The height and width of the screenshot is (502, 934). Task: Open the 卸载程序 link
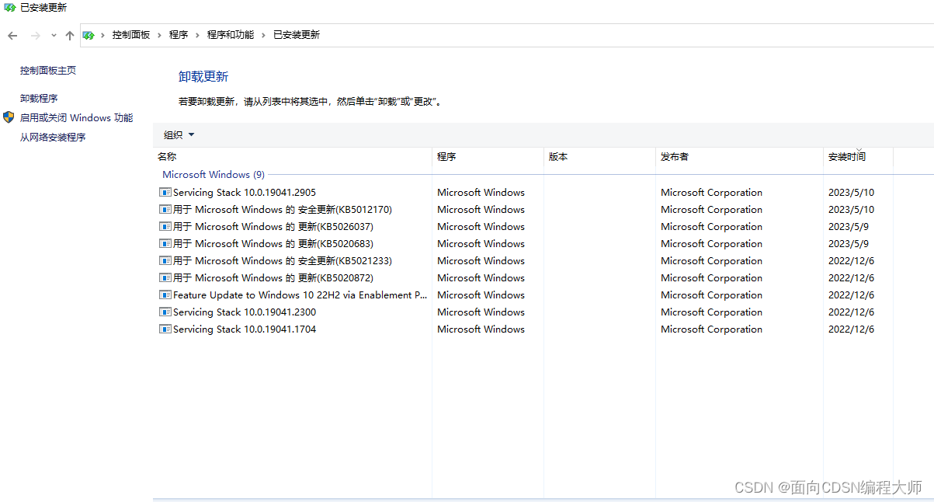tap(39, 98)
